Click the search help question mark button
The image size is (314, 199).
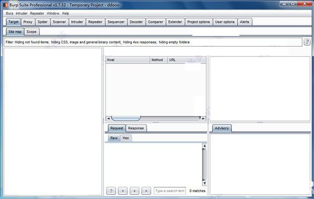[x=111, y=191]
